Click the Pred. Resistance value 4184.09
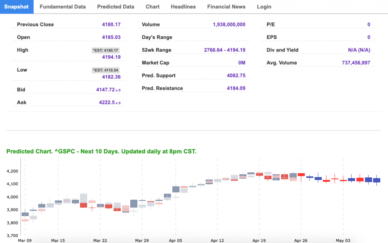This screenshot has height=243, width=388. [x=236, y=88]
